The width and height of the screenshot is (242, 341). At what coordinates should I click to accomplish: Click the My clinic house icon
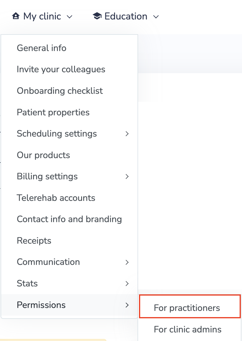click(x=16, y=16)
